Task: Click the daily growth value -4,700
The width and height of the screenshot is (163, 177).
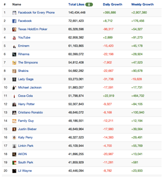Action: [107, 146]
